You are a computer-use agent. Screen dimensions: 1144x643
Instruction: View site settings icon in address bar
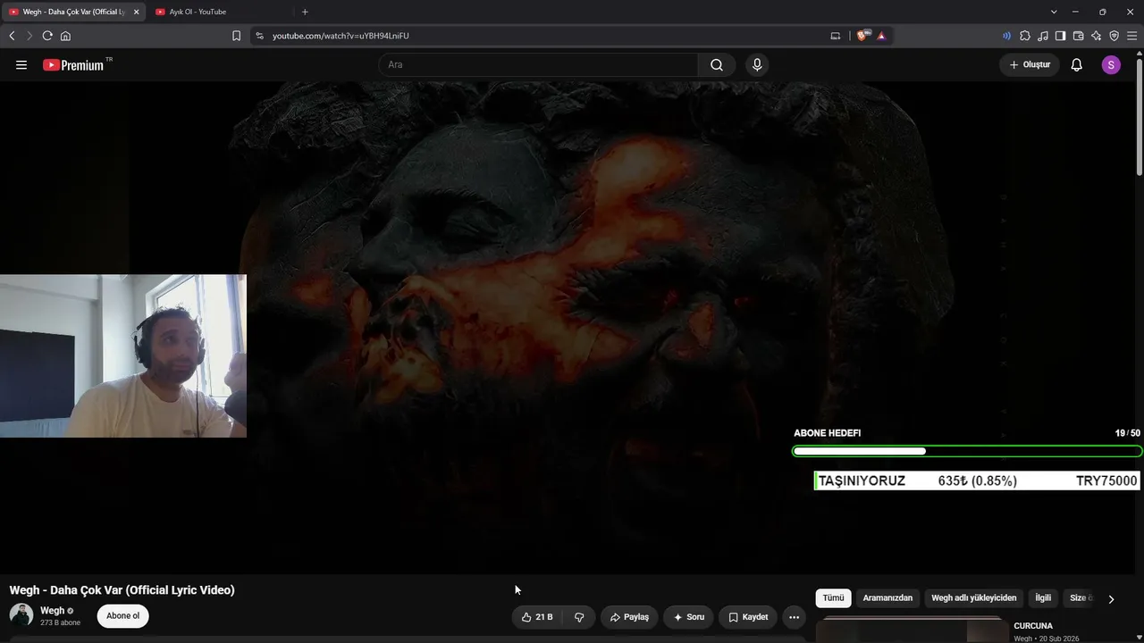(x=259, y=36)
